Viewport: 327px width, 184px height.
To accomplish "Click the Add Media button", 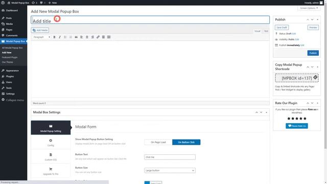I will coord(40,30).
